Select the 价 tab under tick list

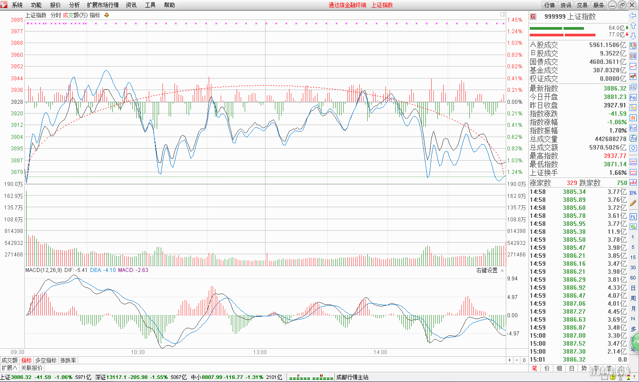547,368
